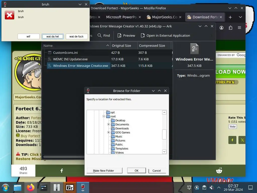
Task: Click clipboard tray icon
Action: (x=204, y=187)
